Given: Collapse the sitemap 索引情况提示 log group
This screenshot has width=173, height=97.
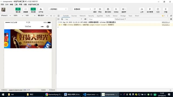Looking at the screenshot, I should (x=58, y=22).
